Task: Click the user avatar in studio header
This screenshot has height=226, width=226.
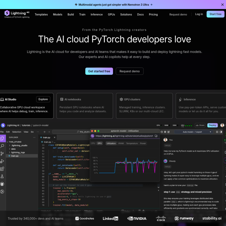Action: 222,125
